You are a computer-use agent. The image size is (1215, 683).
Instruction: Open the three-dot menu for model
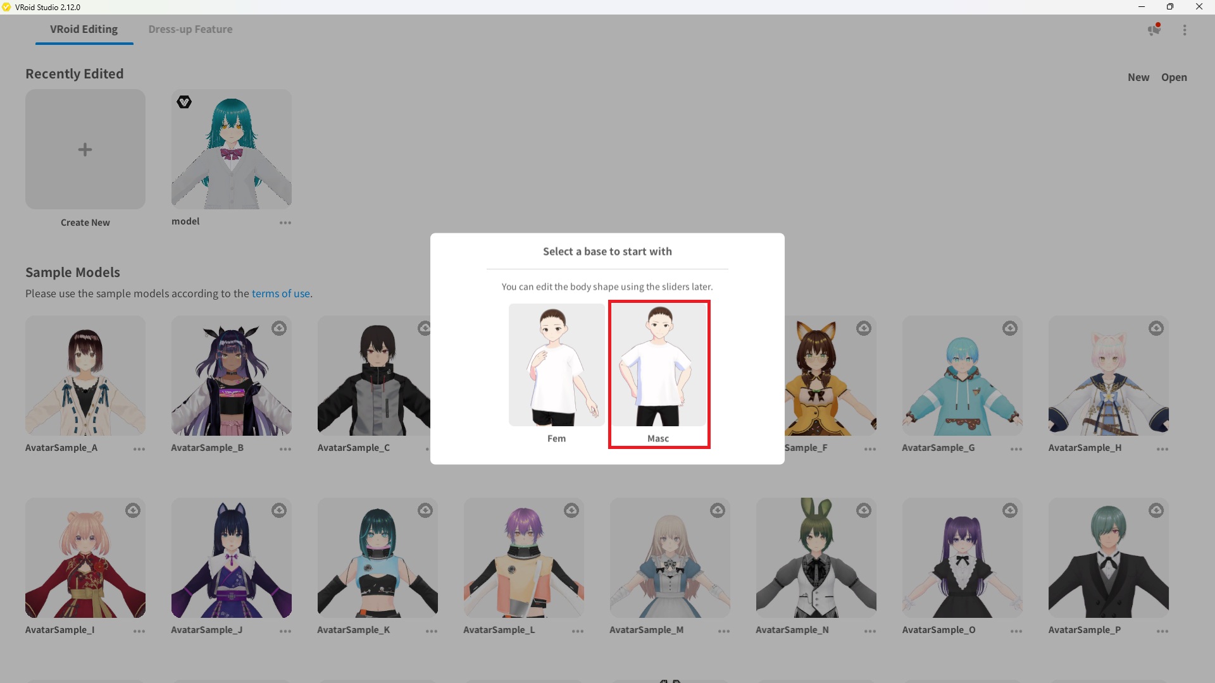click(285, 223)
